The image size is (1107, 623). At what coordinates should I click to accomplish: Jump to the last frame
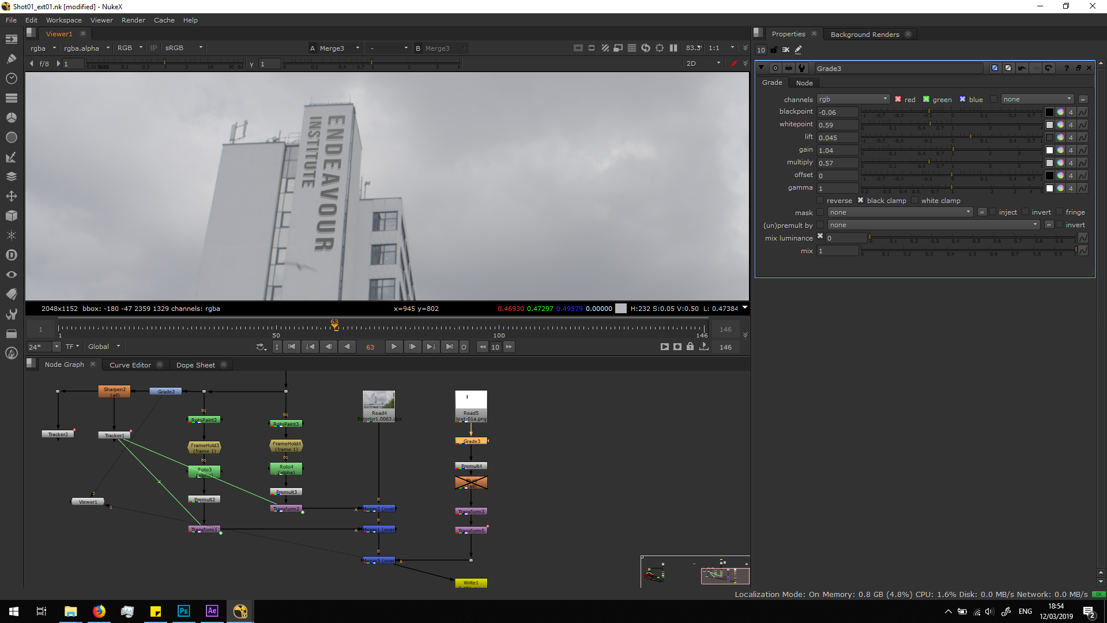click(449, 347)
